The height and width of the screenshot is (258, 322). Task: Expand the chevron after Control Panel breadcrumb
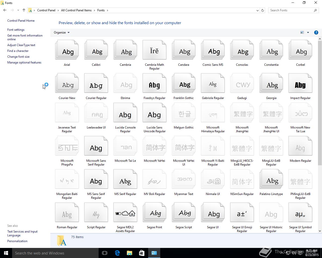58,10
